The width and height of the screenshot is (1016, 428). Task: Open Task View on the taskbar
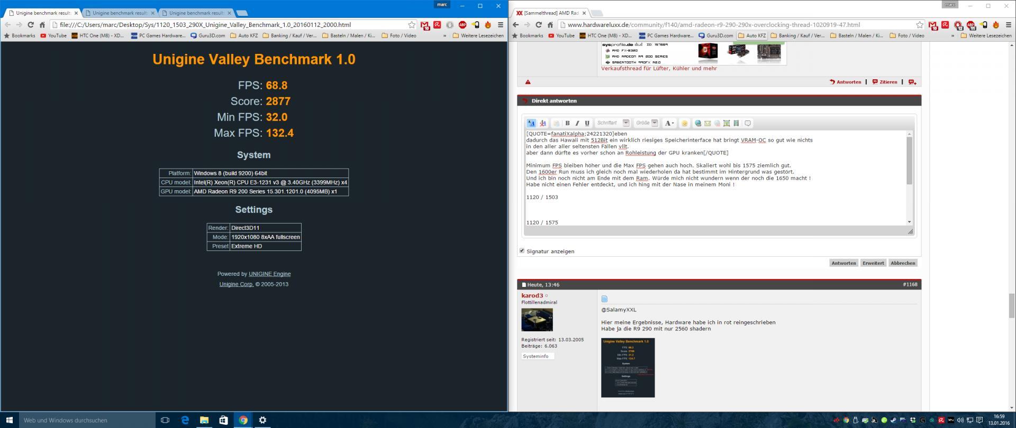165,420
